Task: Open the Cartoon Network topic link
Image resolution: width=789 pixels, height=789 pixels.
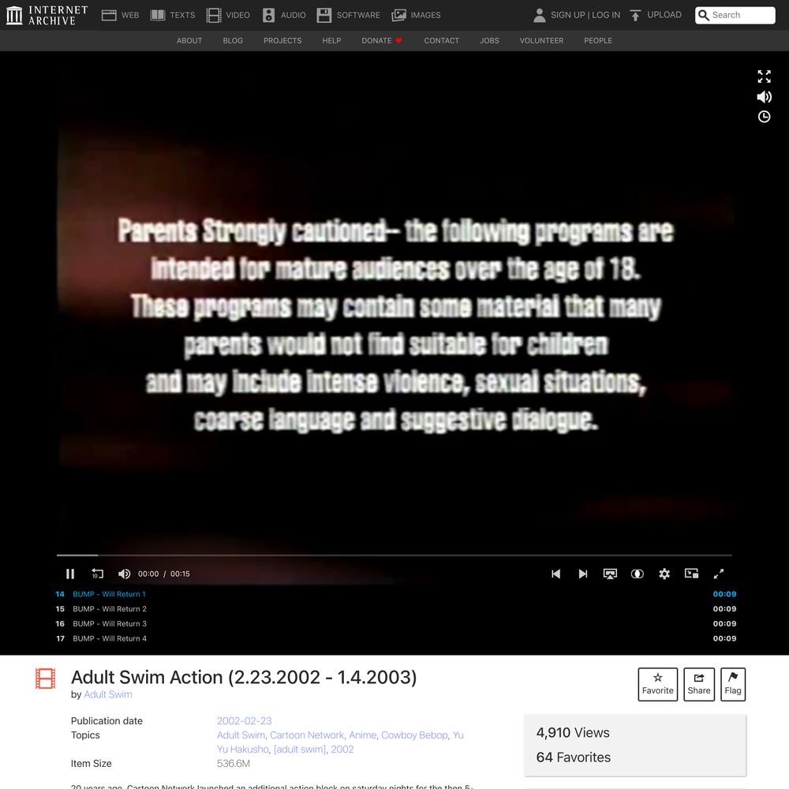Action: (307, 735)
